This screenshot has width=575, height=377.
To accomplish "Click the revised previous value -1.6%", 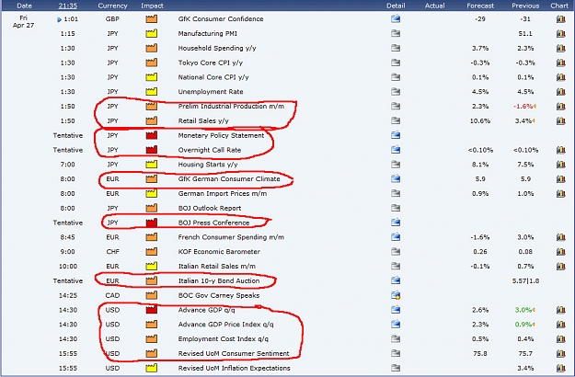I will pyautogui.click(x=523, y=107).
